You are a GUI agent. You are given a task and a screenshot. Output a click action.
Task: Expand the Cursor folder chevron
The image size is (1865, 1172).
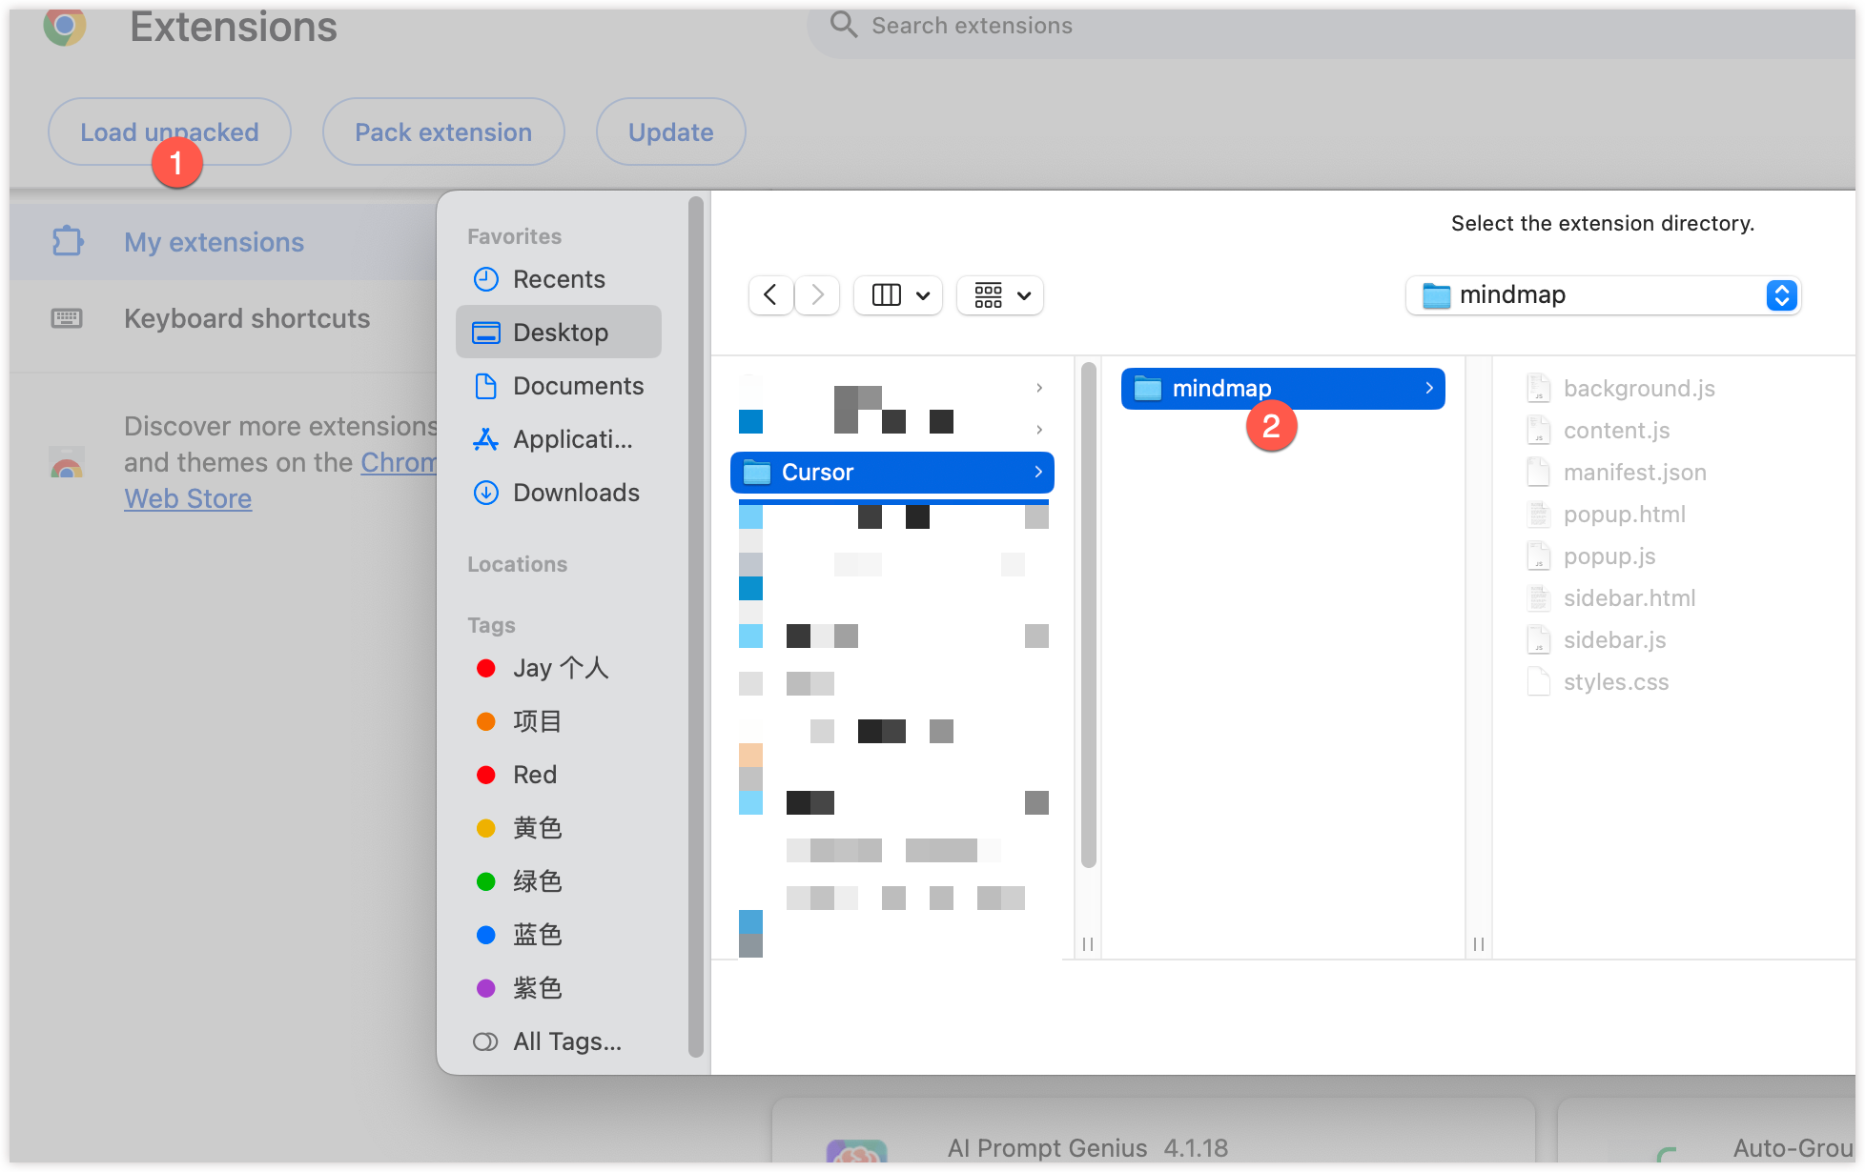coord(1038,472)
